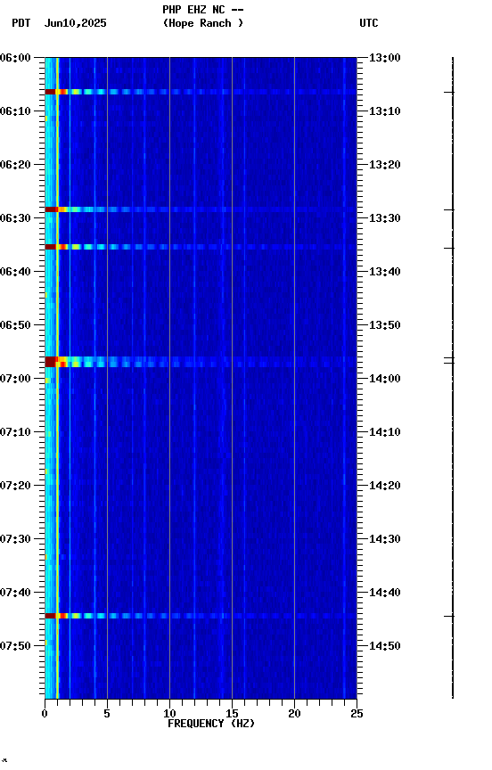Viewport: 492px width, 770px height.
Task: Click the 07:10 PDT time label
Action: click(x=15, y=432)
